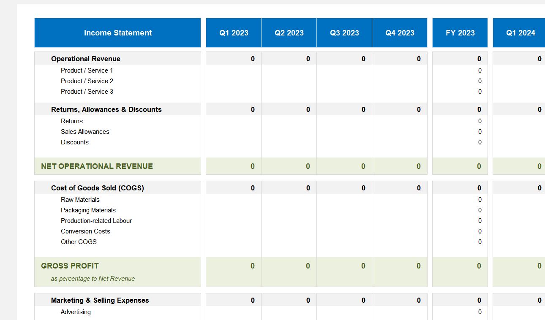Screen dimensions: 545x320
Task: Click the GROSS PROFIT row label
Action: coord(70,266)
